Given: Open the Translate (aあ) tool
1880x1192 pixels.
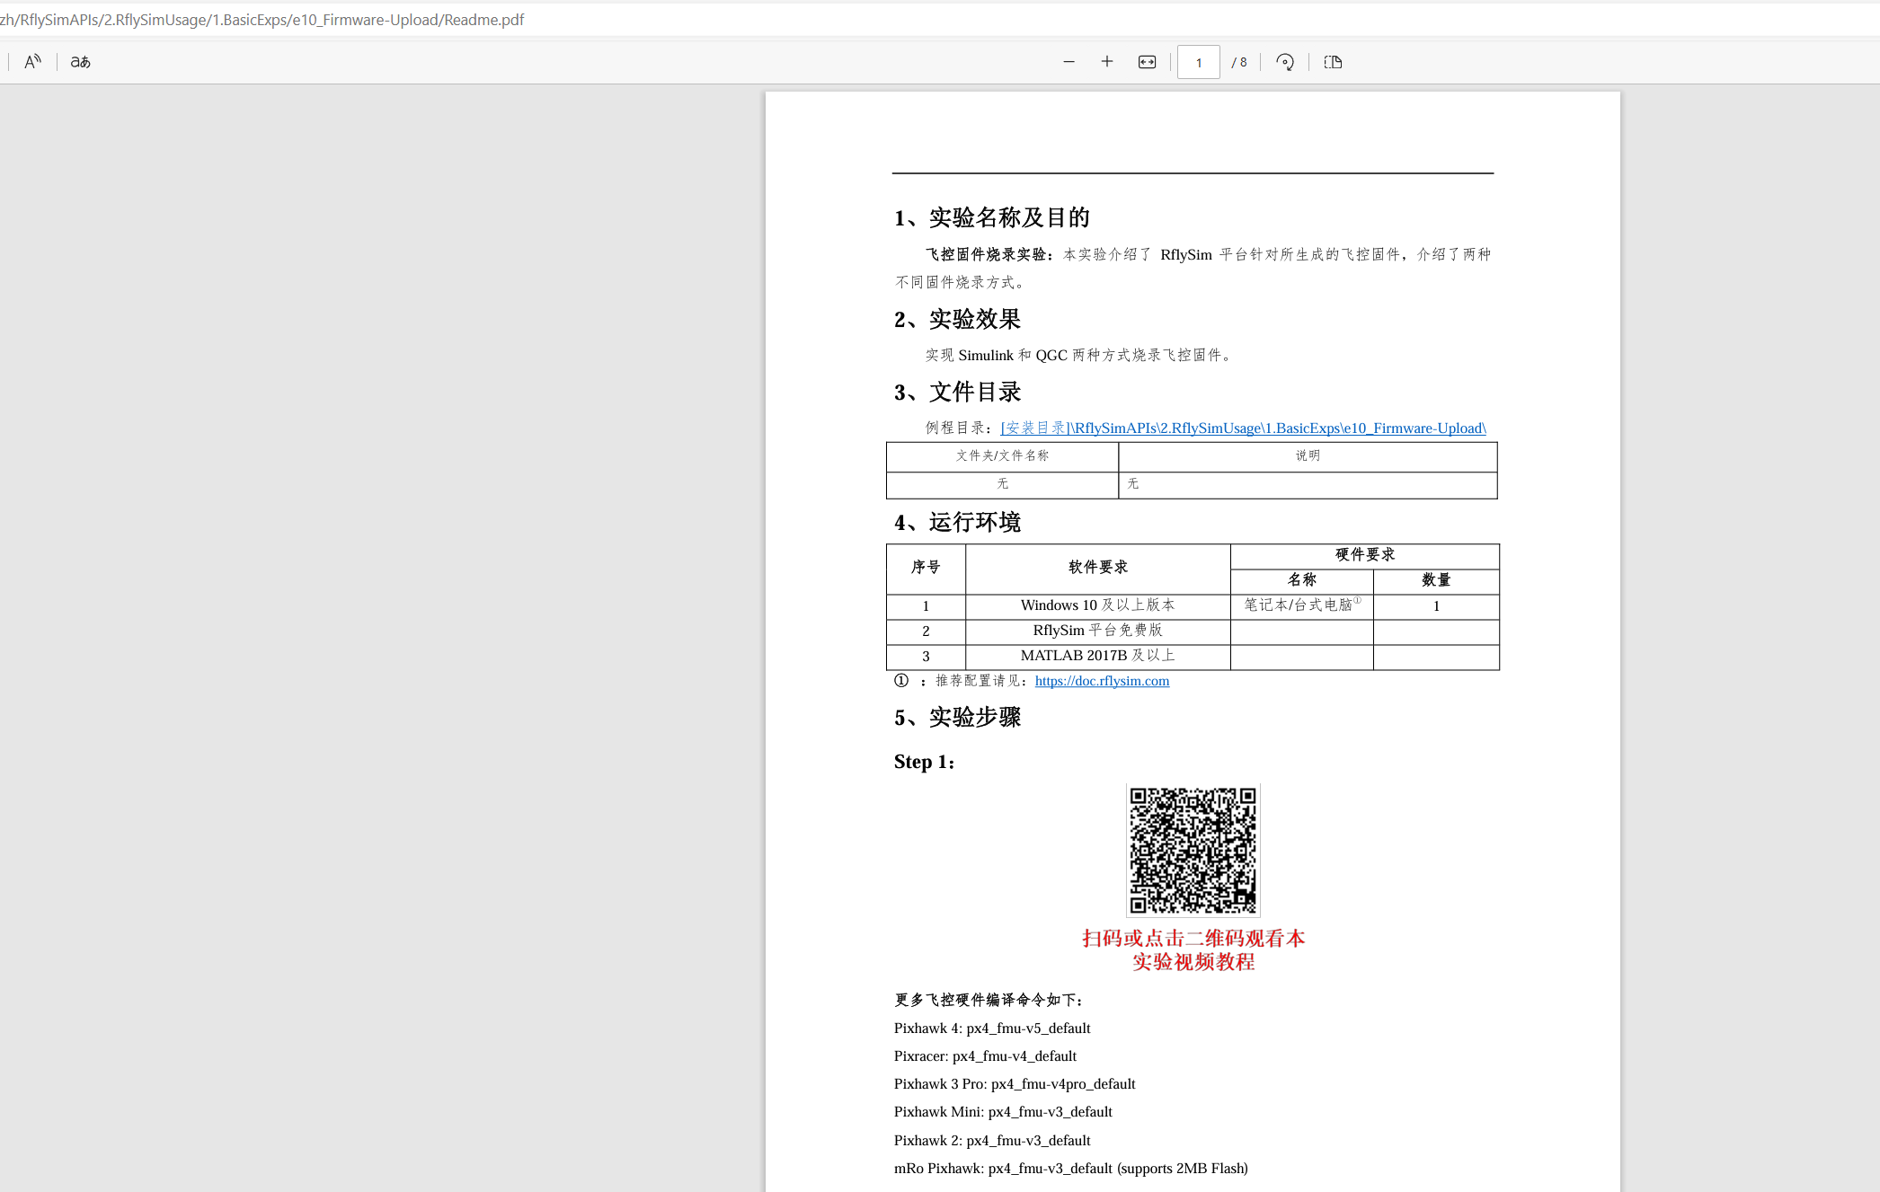Looking at the screenshot, I should 81,62.
